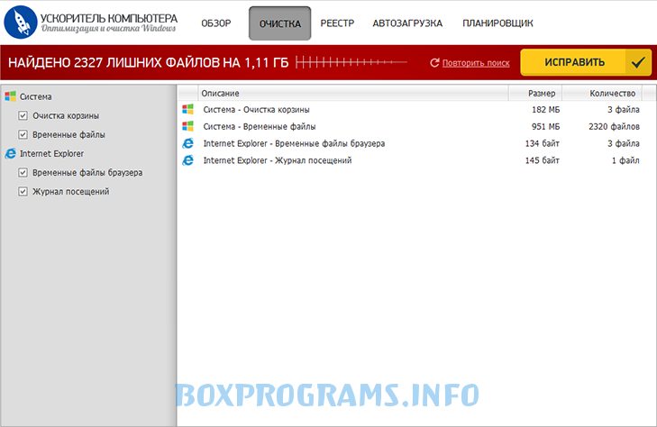Go to Планировщик tab

pos(497,23)
